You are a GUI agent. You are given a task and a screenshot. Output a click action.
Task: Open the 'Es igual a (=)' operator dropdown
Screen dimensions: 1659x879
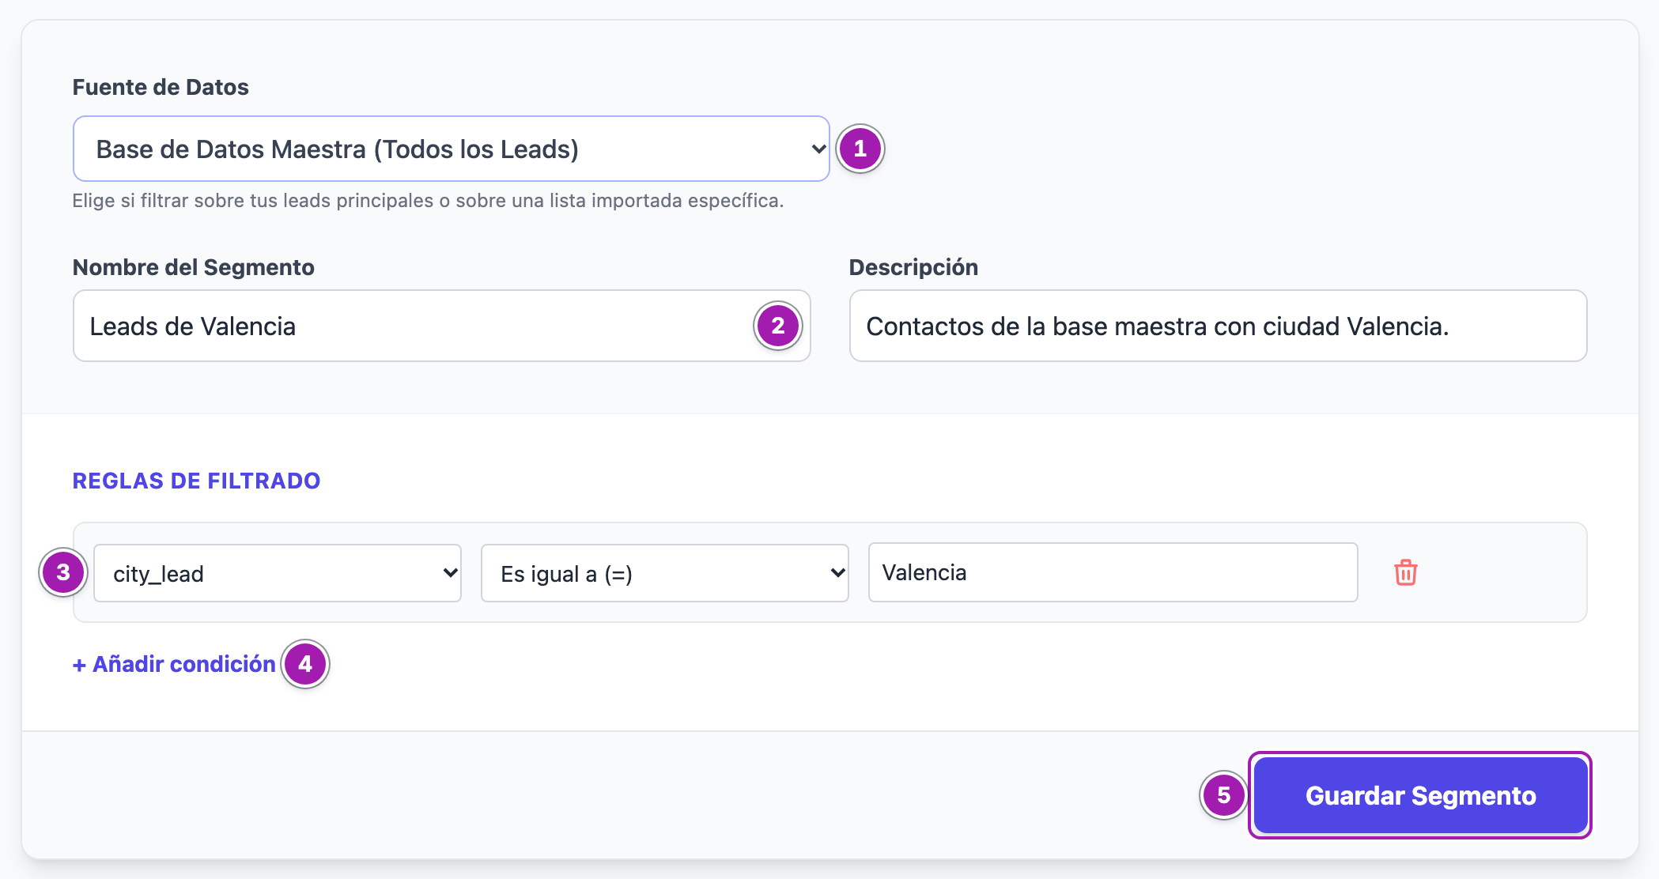tap(665, 573)
